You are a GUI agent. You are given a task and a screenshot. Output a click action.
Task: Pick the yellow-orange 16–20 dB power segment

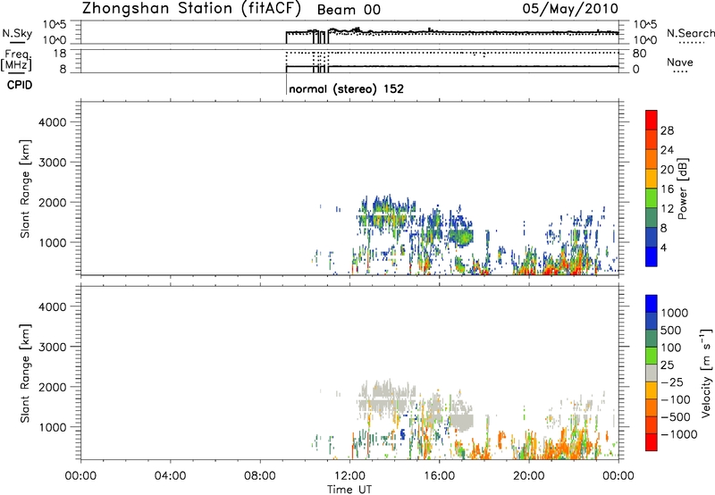[x=652, y=179]
